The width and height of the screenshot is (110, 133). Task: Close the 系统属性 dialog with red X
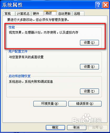coord(106,5)
